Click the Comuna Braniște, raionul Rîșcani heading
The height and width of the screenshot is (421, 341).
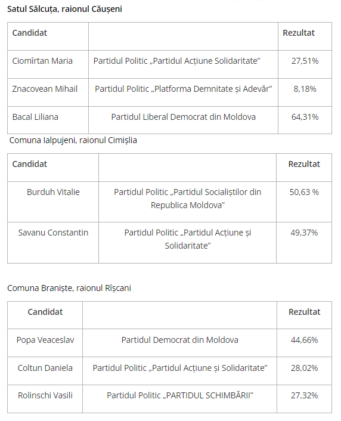tap(69, 288)
